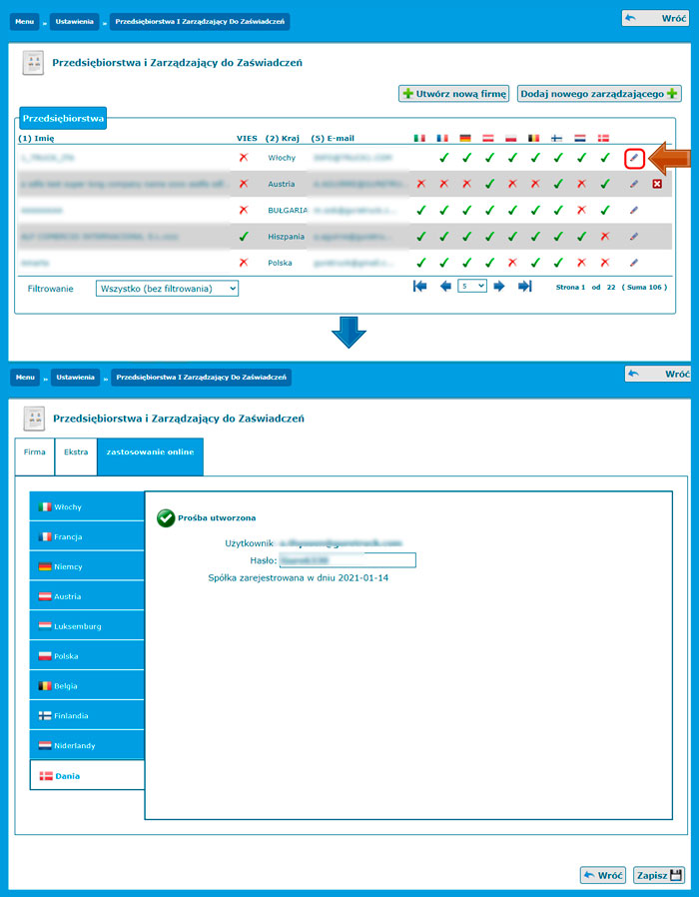The height and width of the screenshot is (897, 699).
Task: Switch to the 'Firma' tab
Action: click(x=34, y=456)
